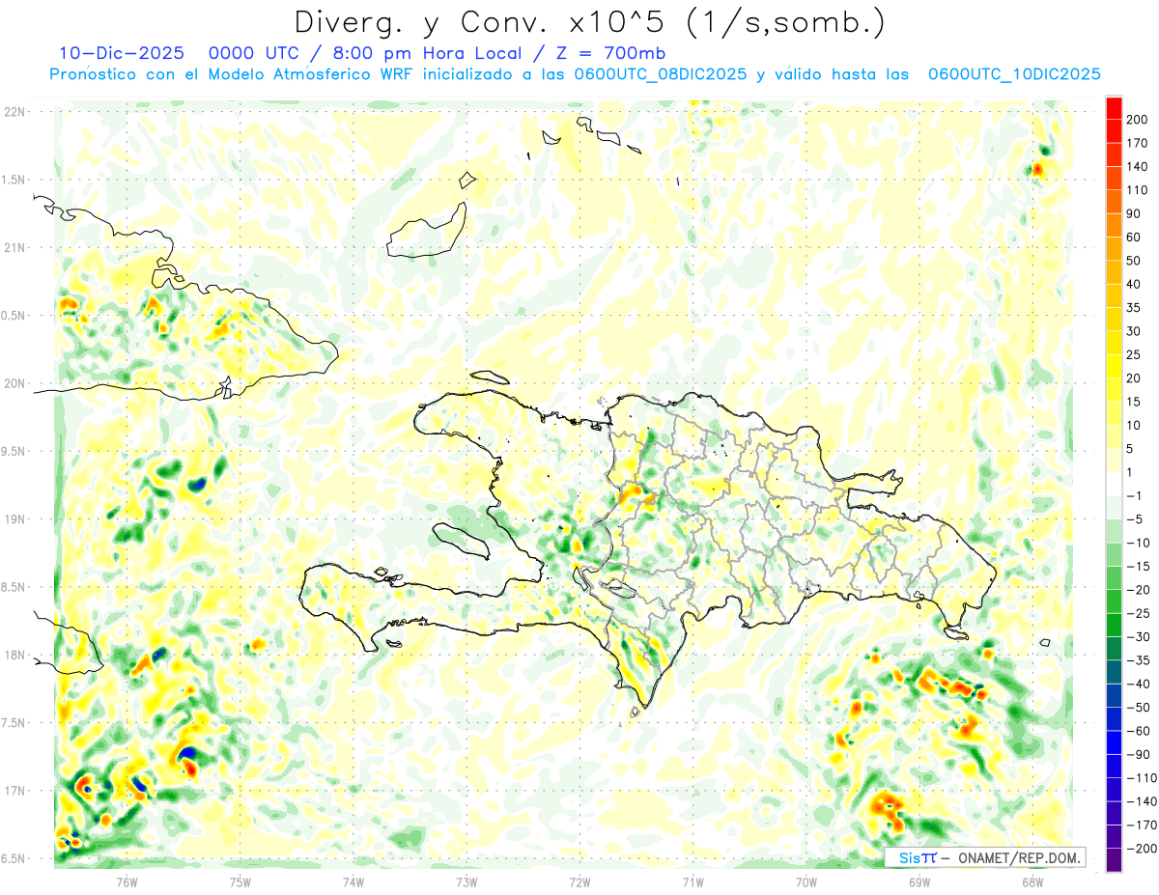The height and width of the screenshot is (895, 1159).
Task: Click the '68W' longitude axis label
Action: click(1032, 881)
